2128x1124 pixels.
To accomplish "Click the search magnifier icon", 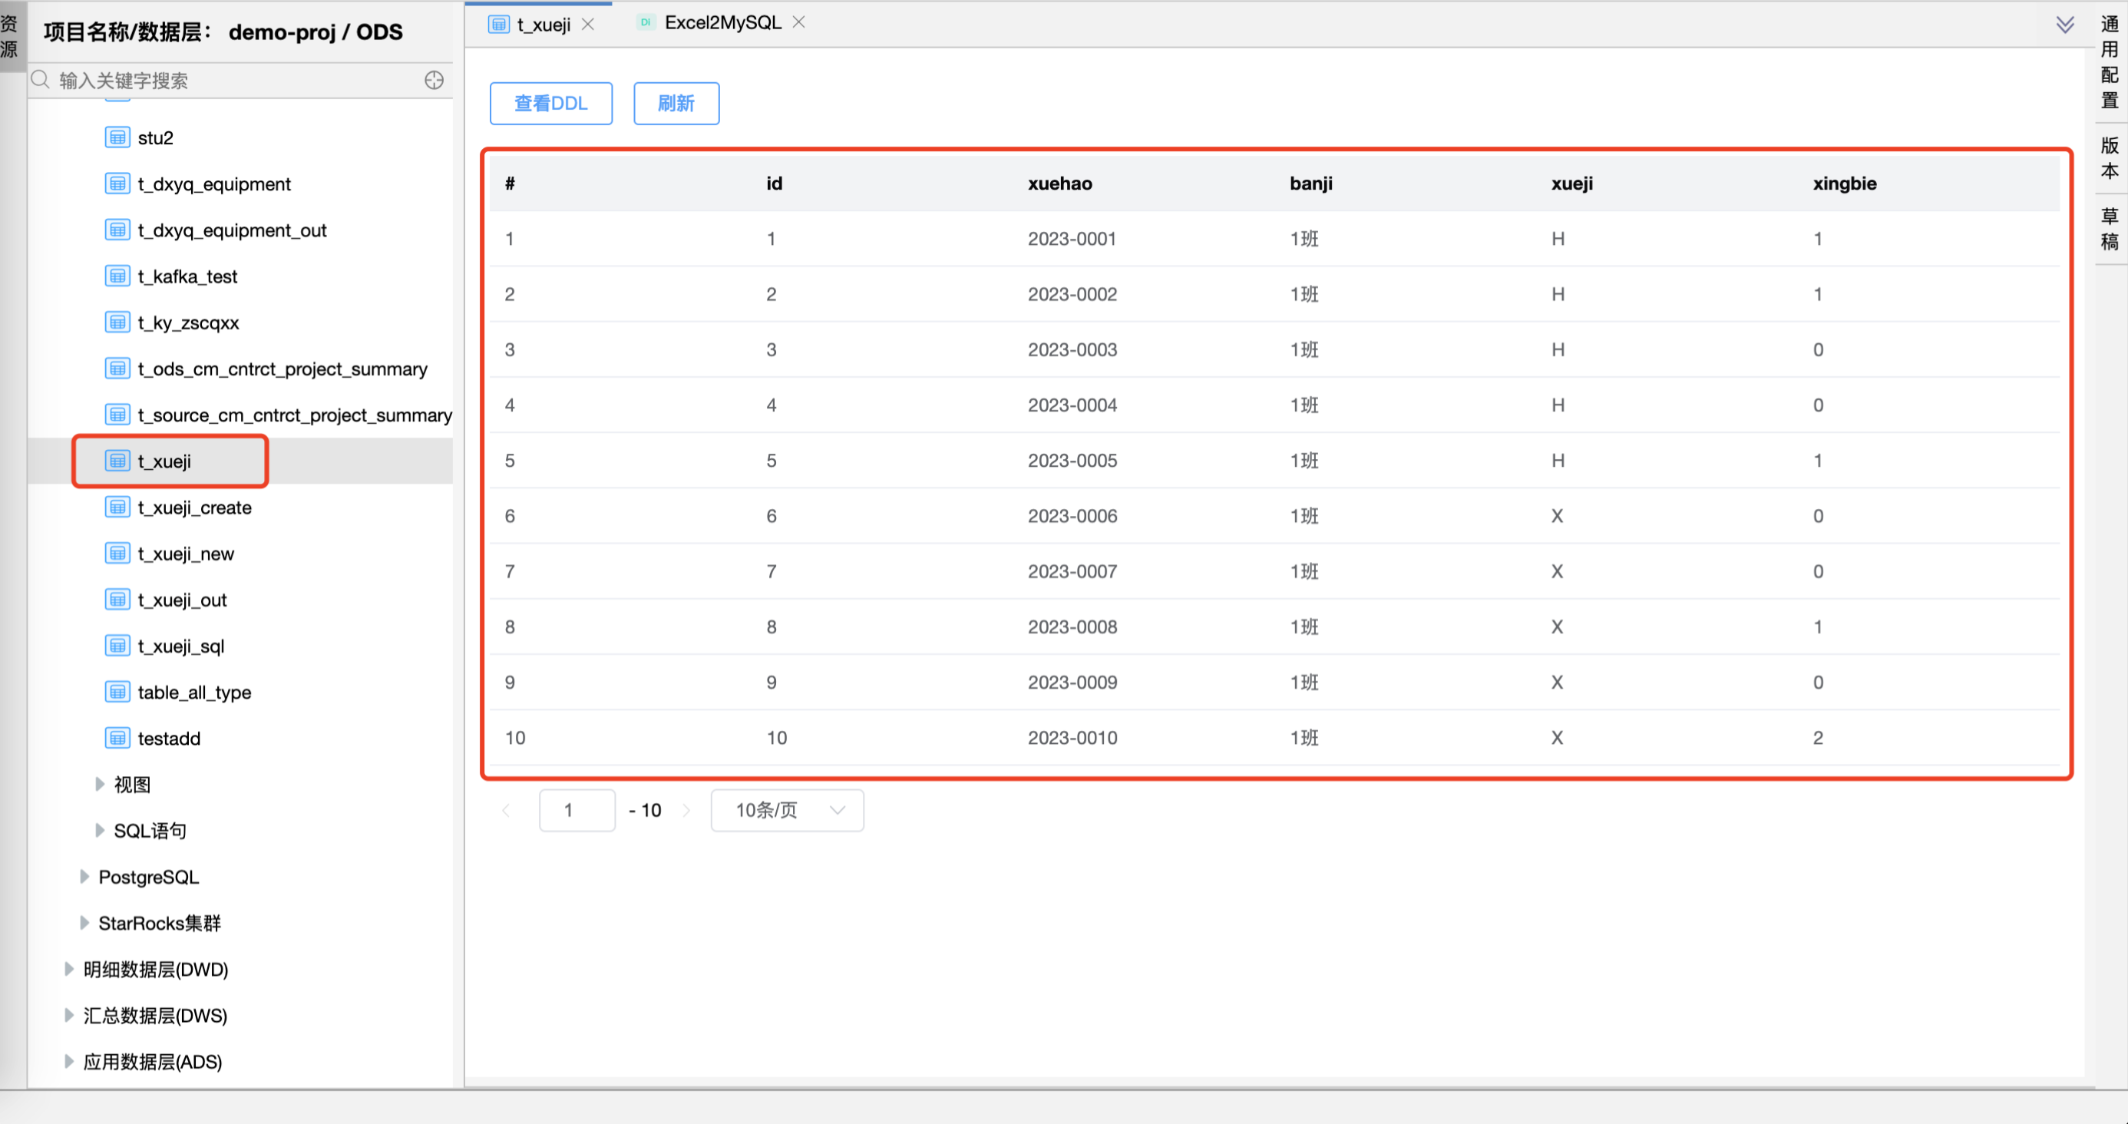I will pos(40,79).
